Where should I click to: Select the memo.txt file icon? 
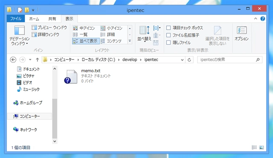71,76
